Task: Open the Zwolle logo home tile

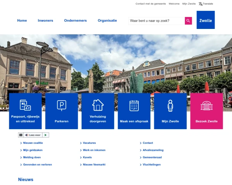Action: coord(206,20)
